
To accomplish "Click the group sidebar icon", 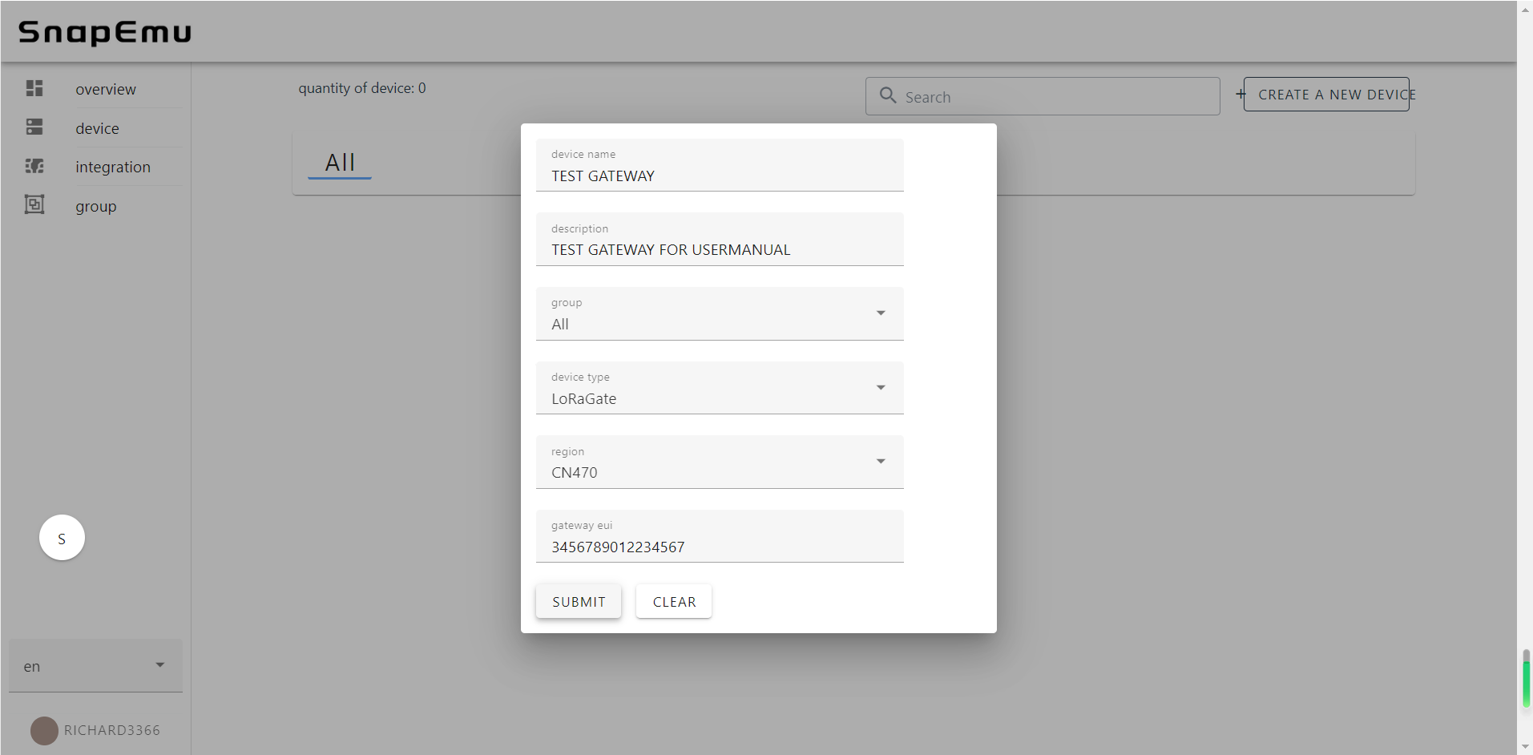I will pos(34,205).
